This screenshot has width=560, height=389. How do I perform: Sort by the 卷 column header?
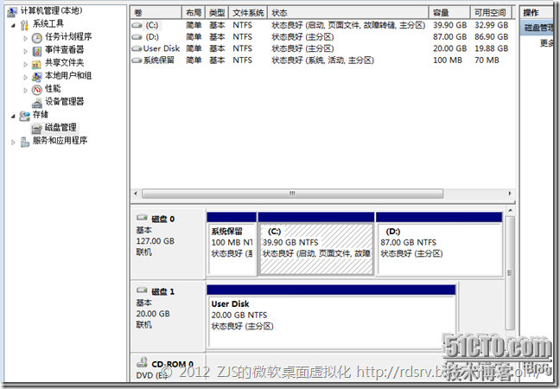156,13
